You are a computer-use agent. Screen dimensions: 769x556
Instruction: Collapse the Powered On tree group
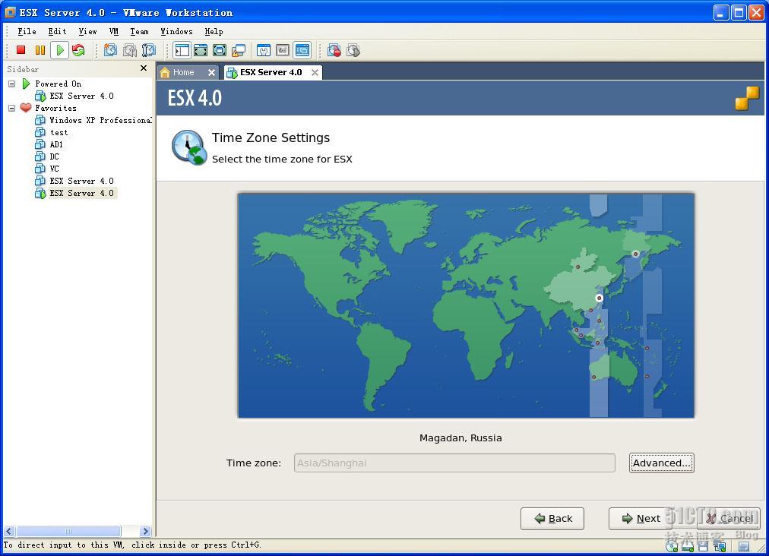click(x=11, y=84)
